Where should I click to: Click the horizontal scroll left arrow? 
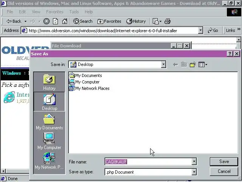(x=3, y=171)
